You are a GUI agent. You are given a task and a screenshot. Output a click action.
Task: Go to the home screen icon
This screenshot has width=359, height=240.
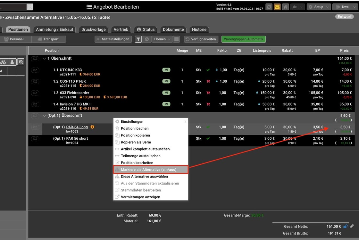pyautogui.click(x=285, y=7)
